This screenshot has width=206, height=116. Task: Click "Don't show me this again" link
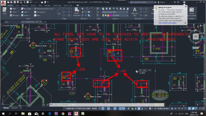click(167, 23)
